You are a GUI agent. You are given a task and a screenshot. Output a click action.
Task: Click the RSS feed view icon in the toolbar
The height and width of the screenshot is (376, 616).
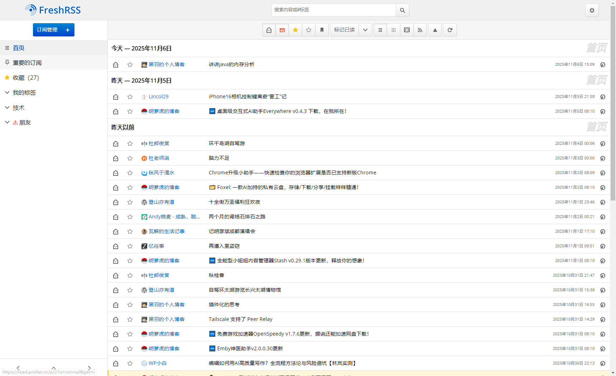coord(420,30)
